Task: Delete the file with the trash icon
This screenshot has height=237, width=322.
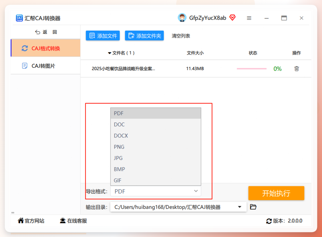Action: 297,68
